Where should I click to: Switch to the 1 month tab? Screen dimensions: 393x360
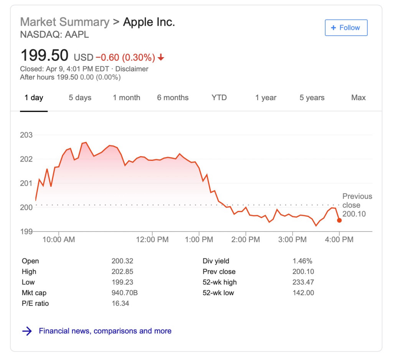tap(126, 98)
